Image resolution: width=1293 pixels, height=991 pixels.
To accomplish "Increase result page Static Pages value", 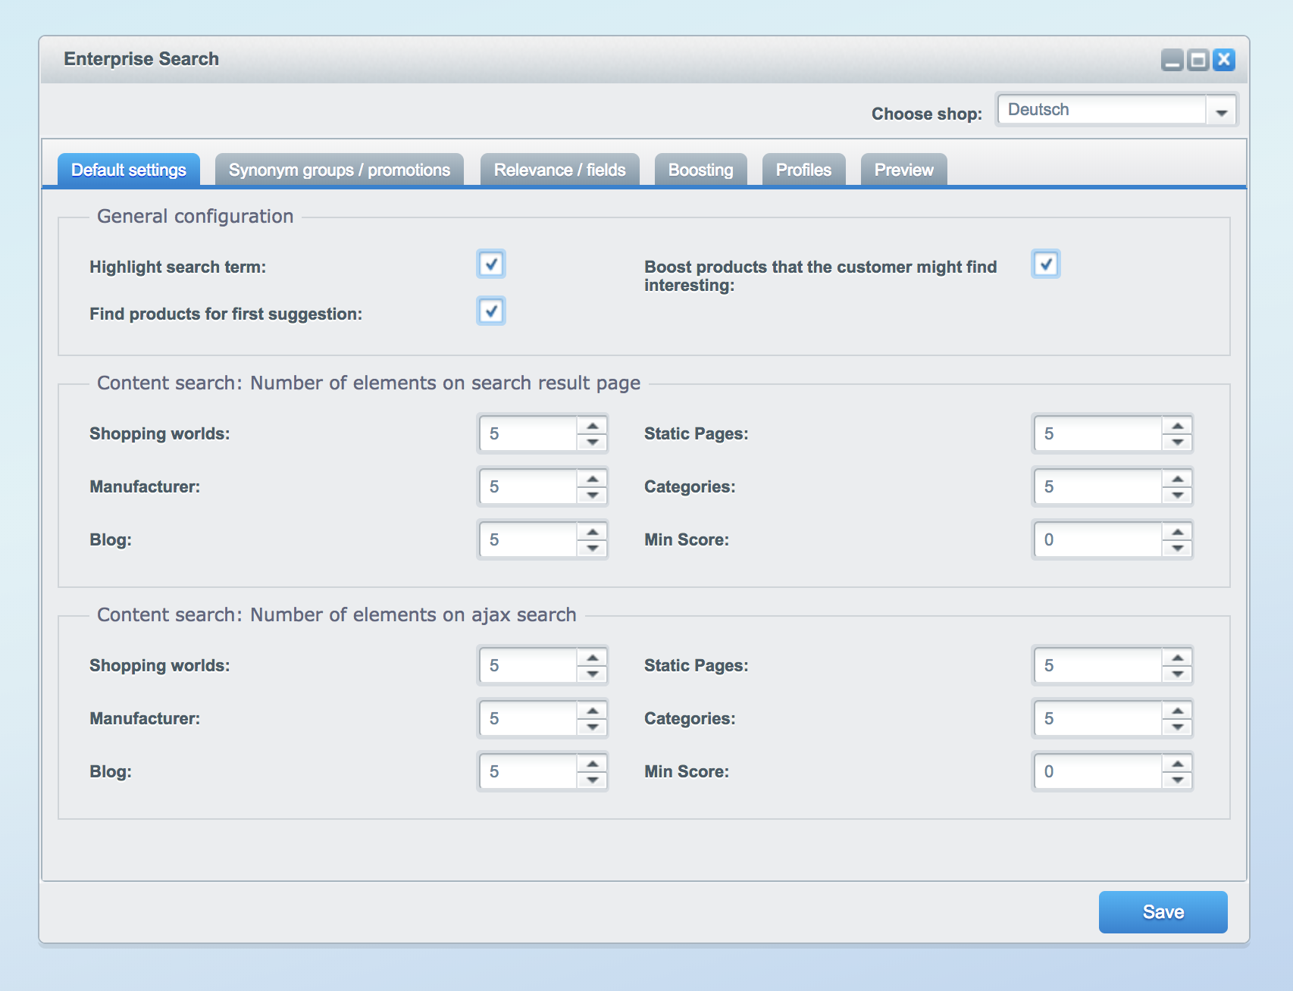I will 1178,426.
